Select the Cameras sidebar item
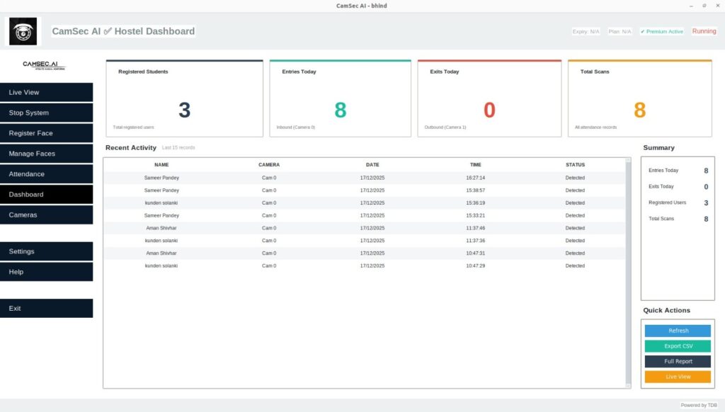725x412 pixels. [46, 214]
